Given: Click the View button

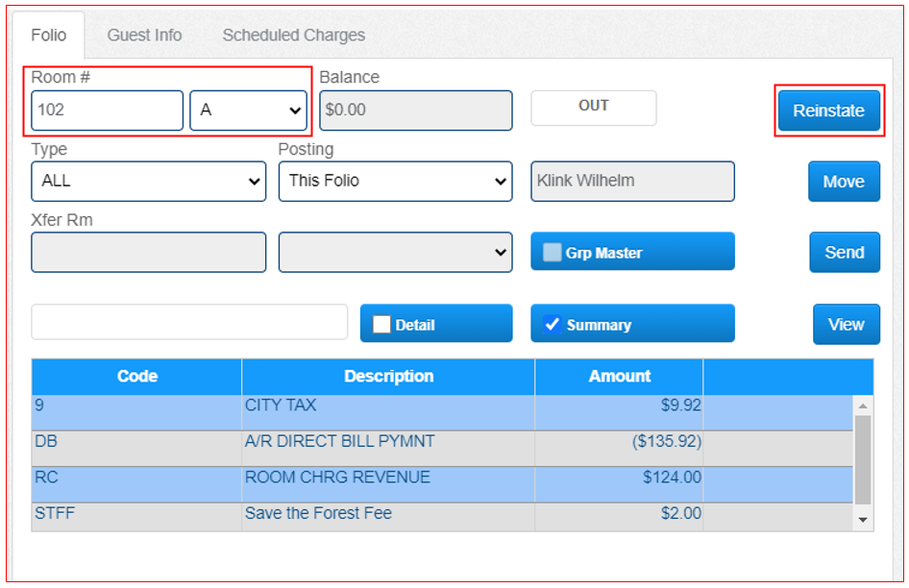Looking at the screenshot, I should coord(846,325).
